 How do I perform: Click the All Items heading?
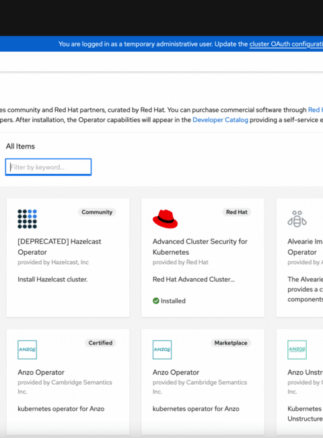coord(20,146)
